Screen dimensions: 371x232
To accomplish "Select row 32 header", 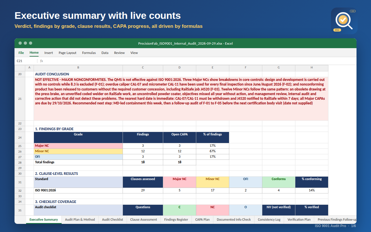I will (x=20, y=191).
